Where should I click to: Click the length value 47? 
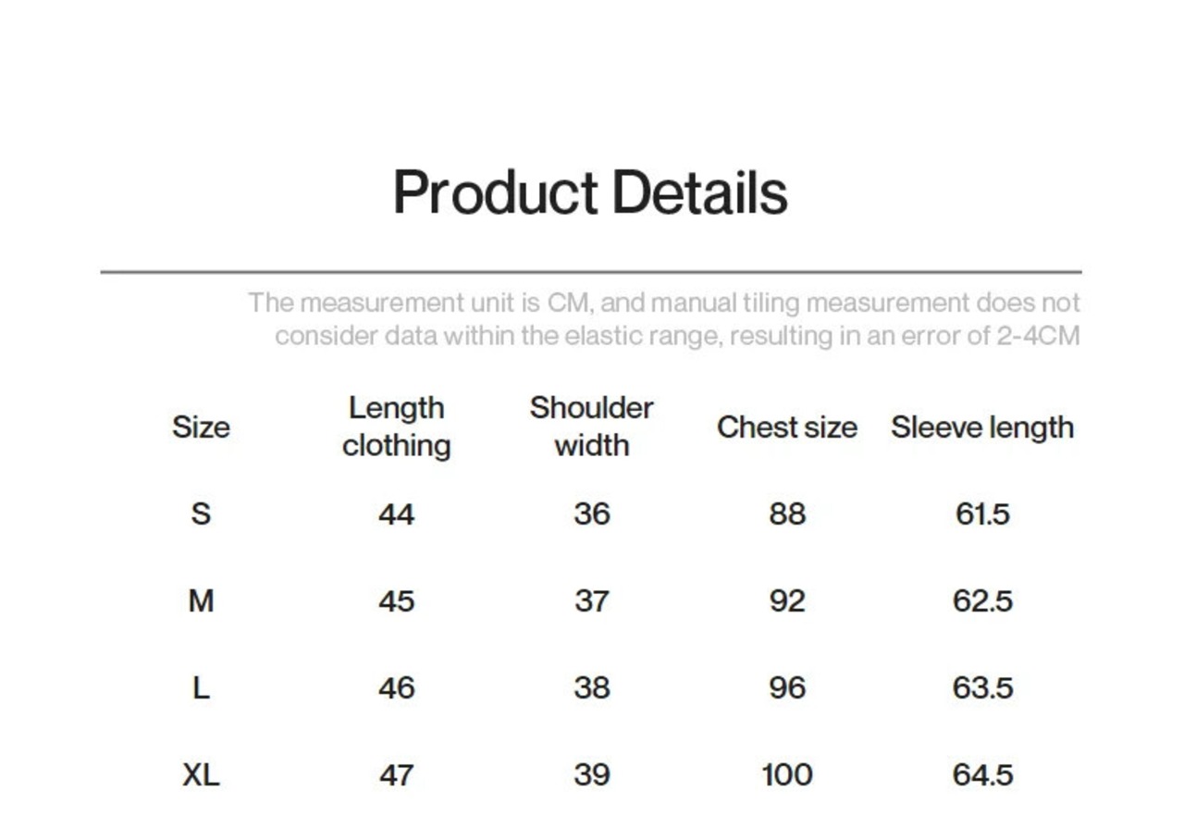pos(396,775)
